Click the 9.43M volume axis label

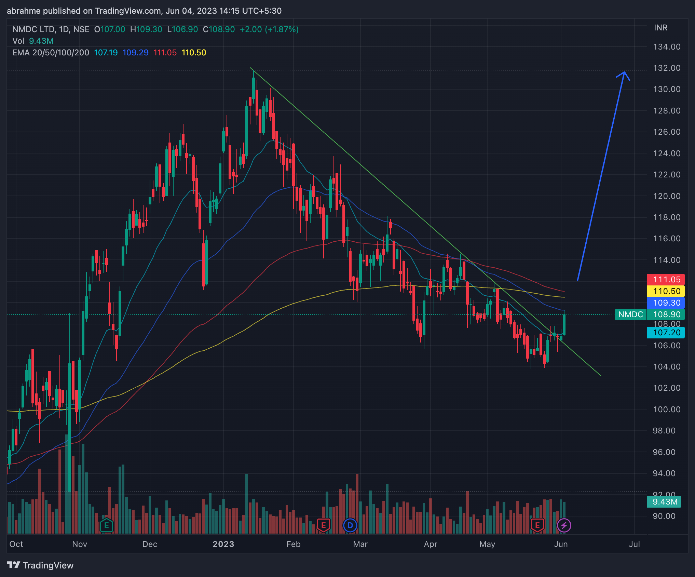[664, 502]
